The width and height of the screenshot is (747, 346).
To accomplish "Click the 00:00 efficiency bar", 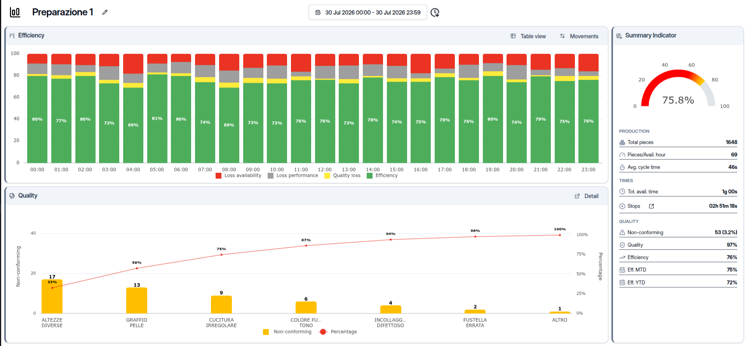I will (x=37, y=119).
